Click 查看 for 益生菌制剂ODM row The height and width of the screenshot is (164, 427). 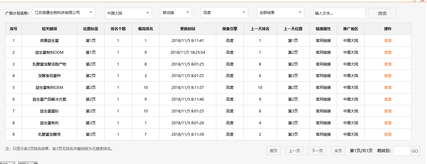(388, 52)
